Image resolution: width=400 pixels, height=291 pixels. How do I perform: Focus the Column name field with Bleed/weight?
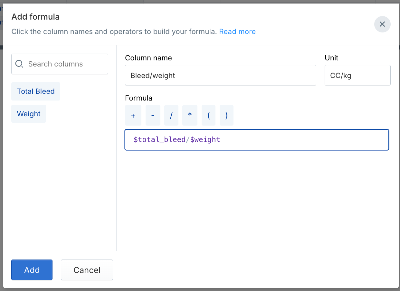[220, 75]
